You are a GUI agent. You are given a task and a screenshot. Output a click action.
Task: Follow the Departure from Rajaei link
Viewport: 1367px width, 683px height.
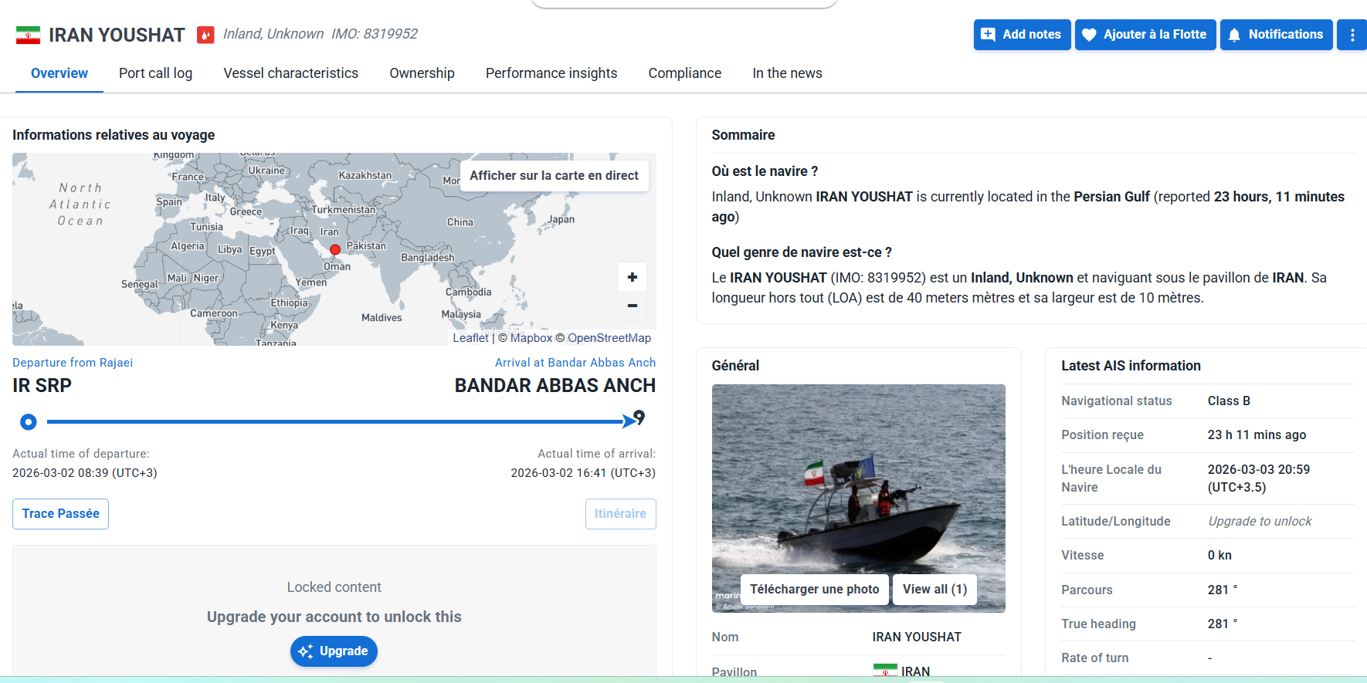(73, 363)
